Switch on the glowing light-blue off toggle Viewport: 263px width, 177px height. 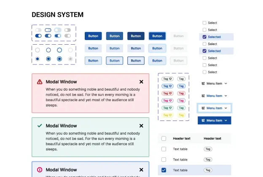58,30
